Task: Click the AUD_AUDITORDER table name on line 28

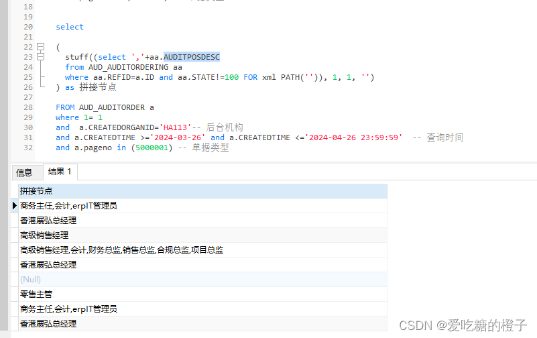Action: pos(112,107)
